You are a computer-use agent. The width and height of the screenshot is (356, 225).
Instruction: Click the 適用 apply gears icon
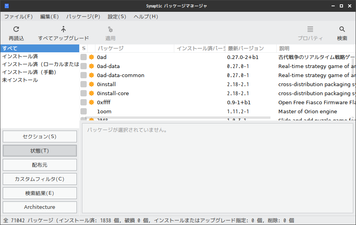pyautogui.click(x=110, y=30)
